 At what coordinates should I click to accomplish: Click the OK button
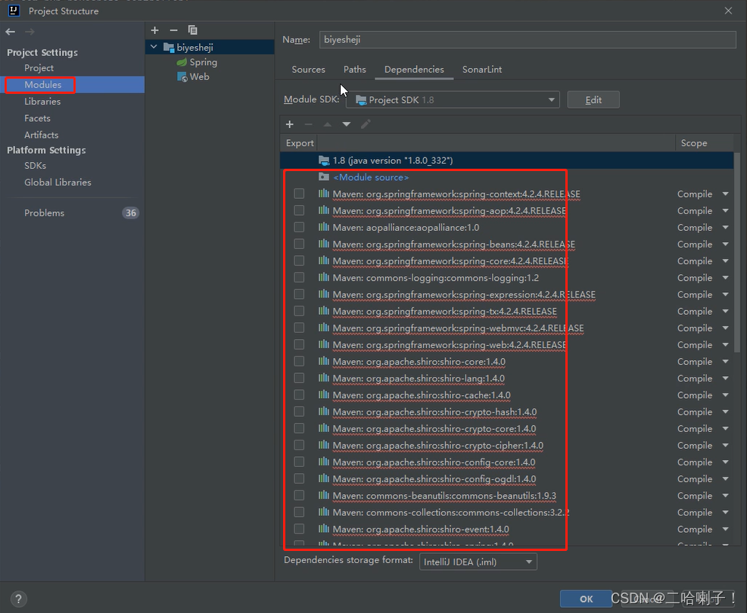586,599
